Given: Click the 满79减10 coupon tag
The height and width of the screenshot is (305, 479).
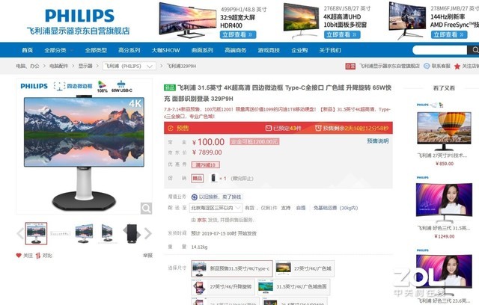Looking at the screenshot, I should [206, 164].
